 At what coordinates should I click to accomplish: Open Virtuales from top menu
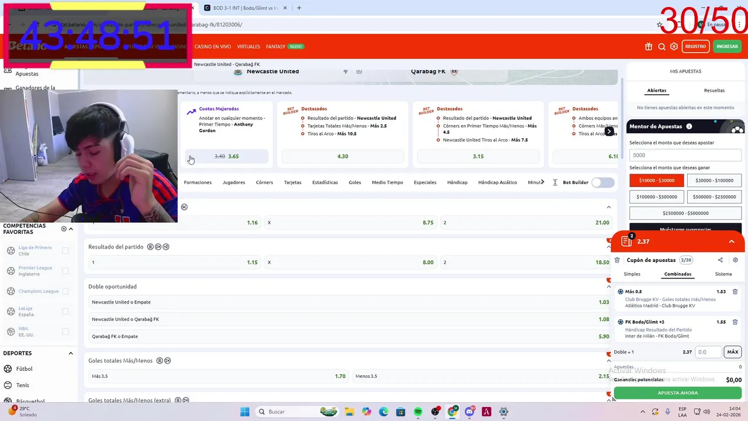(x=248, y=47)
